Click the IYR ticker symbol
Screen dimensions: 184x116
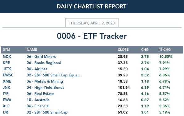(x=6, y=94)
